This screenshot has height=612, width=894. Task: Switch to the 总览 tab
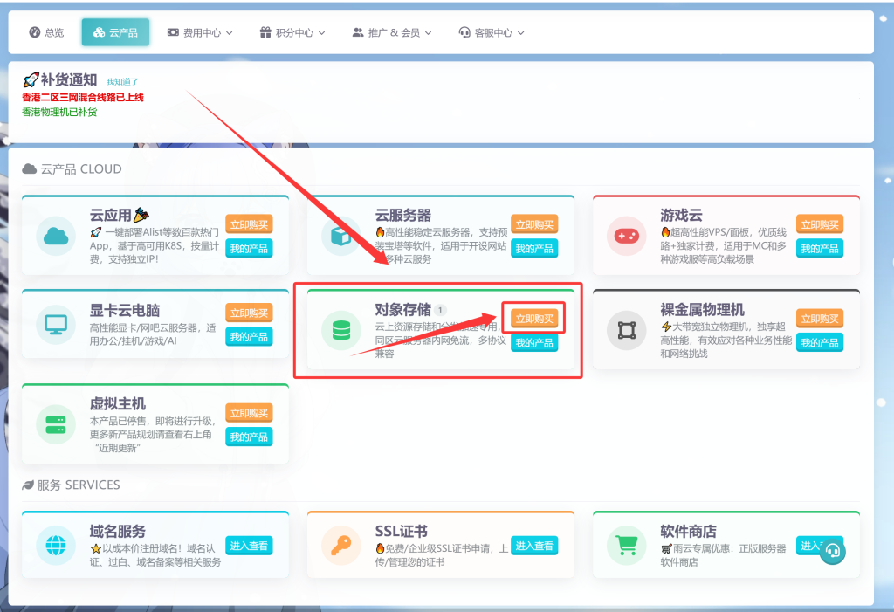point(46,32)
